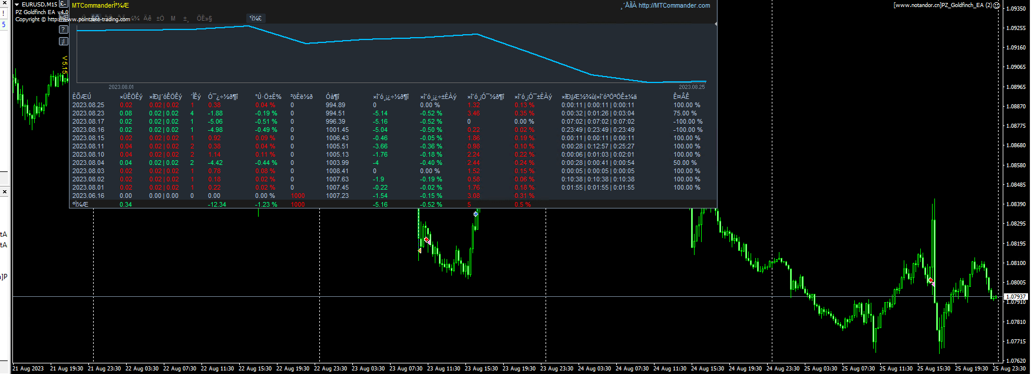Click the equity curve peak in the panel chart

click(x=249, y=26)
